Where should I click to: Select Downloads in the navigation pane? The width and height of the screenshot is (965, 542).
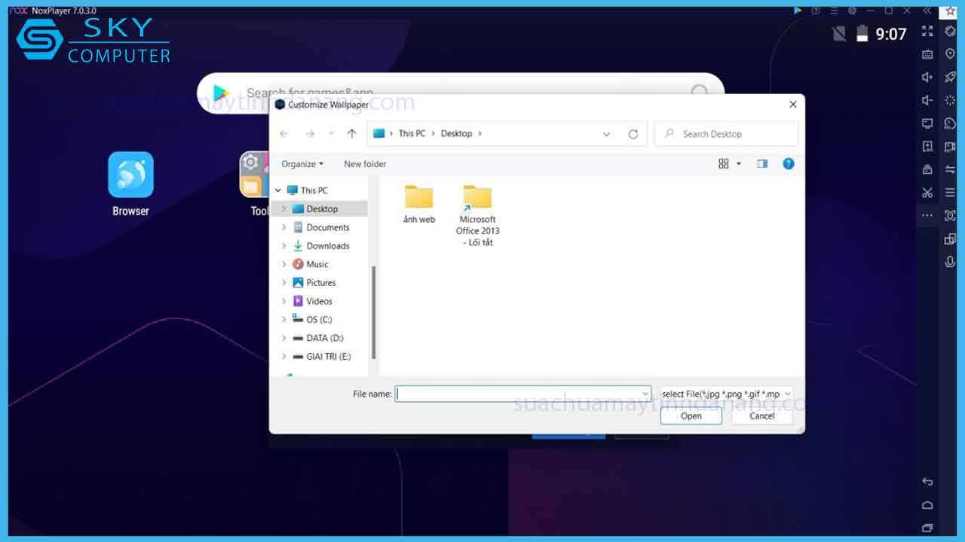327,245
